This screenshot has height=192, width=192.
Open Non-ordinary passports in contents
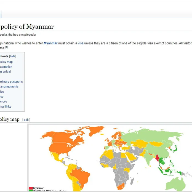11,82
